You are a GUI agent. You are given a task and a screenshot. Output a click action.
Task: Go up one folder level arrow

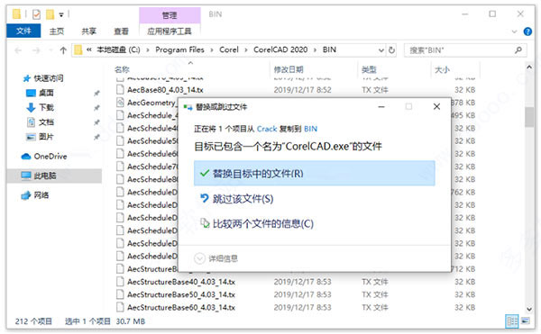(63, 50)
